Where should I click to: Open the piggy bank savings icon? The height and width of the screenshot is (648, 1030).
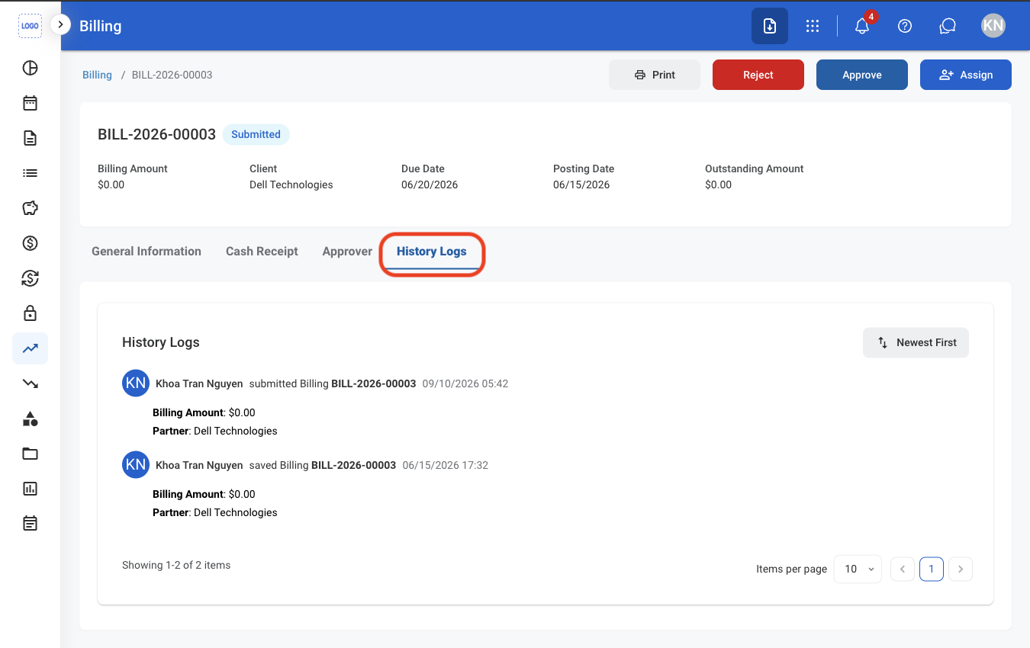[30, 208]
